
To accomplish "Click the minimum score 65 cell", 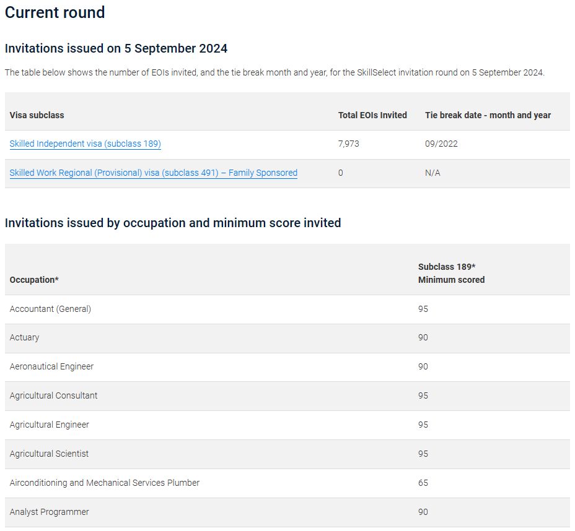I will 423,483.
